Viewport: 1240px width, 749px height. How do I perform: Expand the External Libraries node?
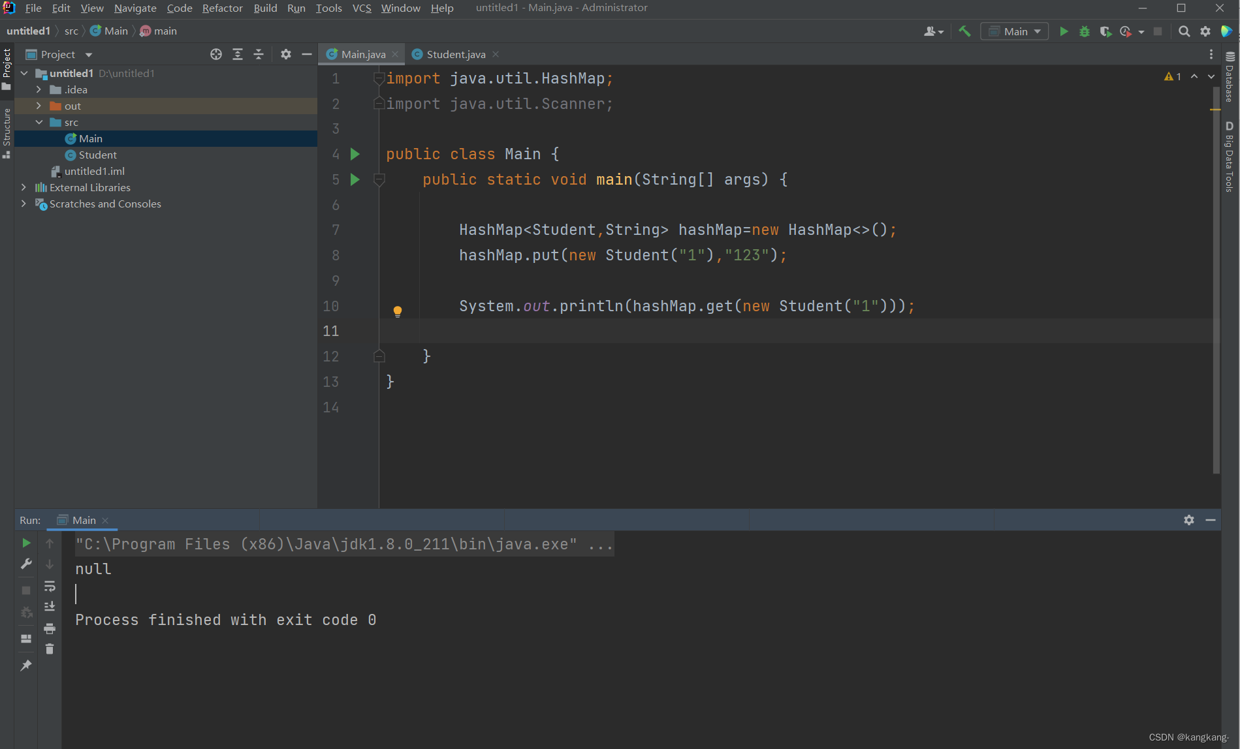click(24, 187)
